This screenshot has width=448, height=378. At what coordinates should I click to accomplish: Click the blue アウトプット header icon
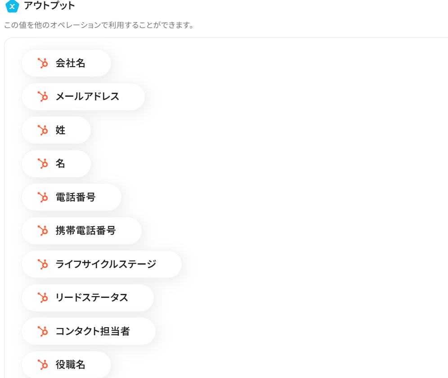(12, 6)
